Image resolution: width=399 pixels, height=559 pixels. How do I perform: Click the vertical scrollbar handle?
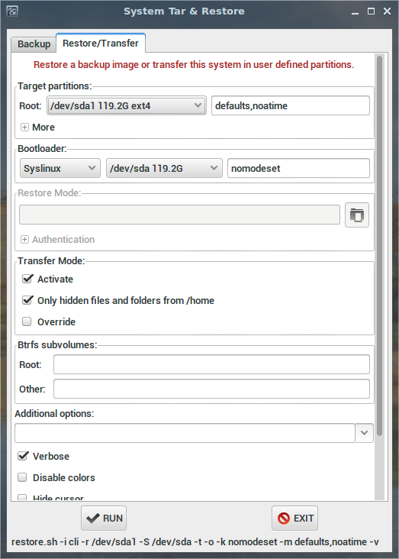[x=379, y=245]
